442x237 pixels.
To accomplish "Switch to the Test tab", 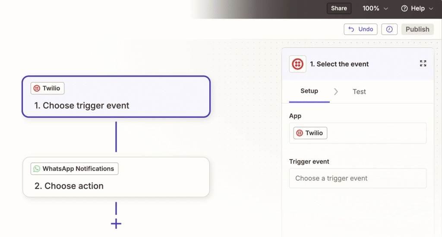I will (359, 92).
